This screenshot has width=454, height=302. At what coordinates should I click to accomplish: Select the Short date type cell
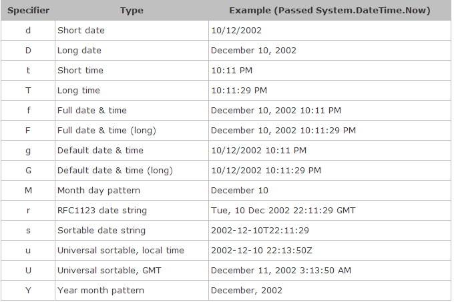(132, 31)
